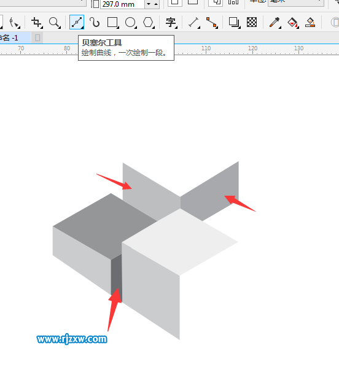Choose the Rectangle tool

tap(112, 23)
